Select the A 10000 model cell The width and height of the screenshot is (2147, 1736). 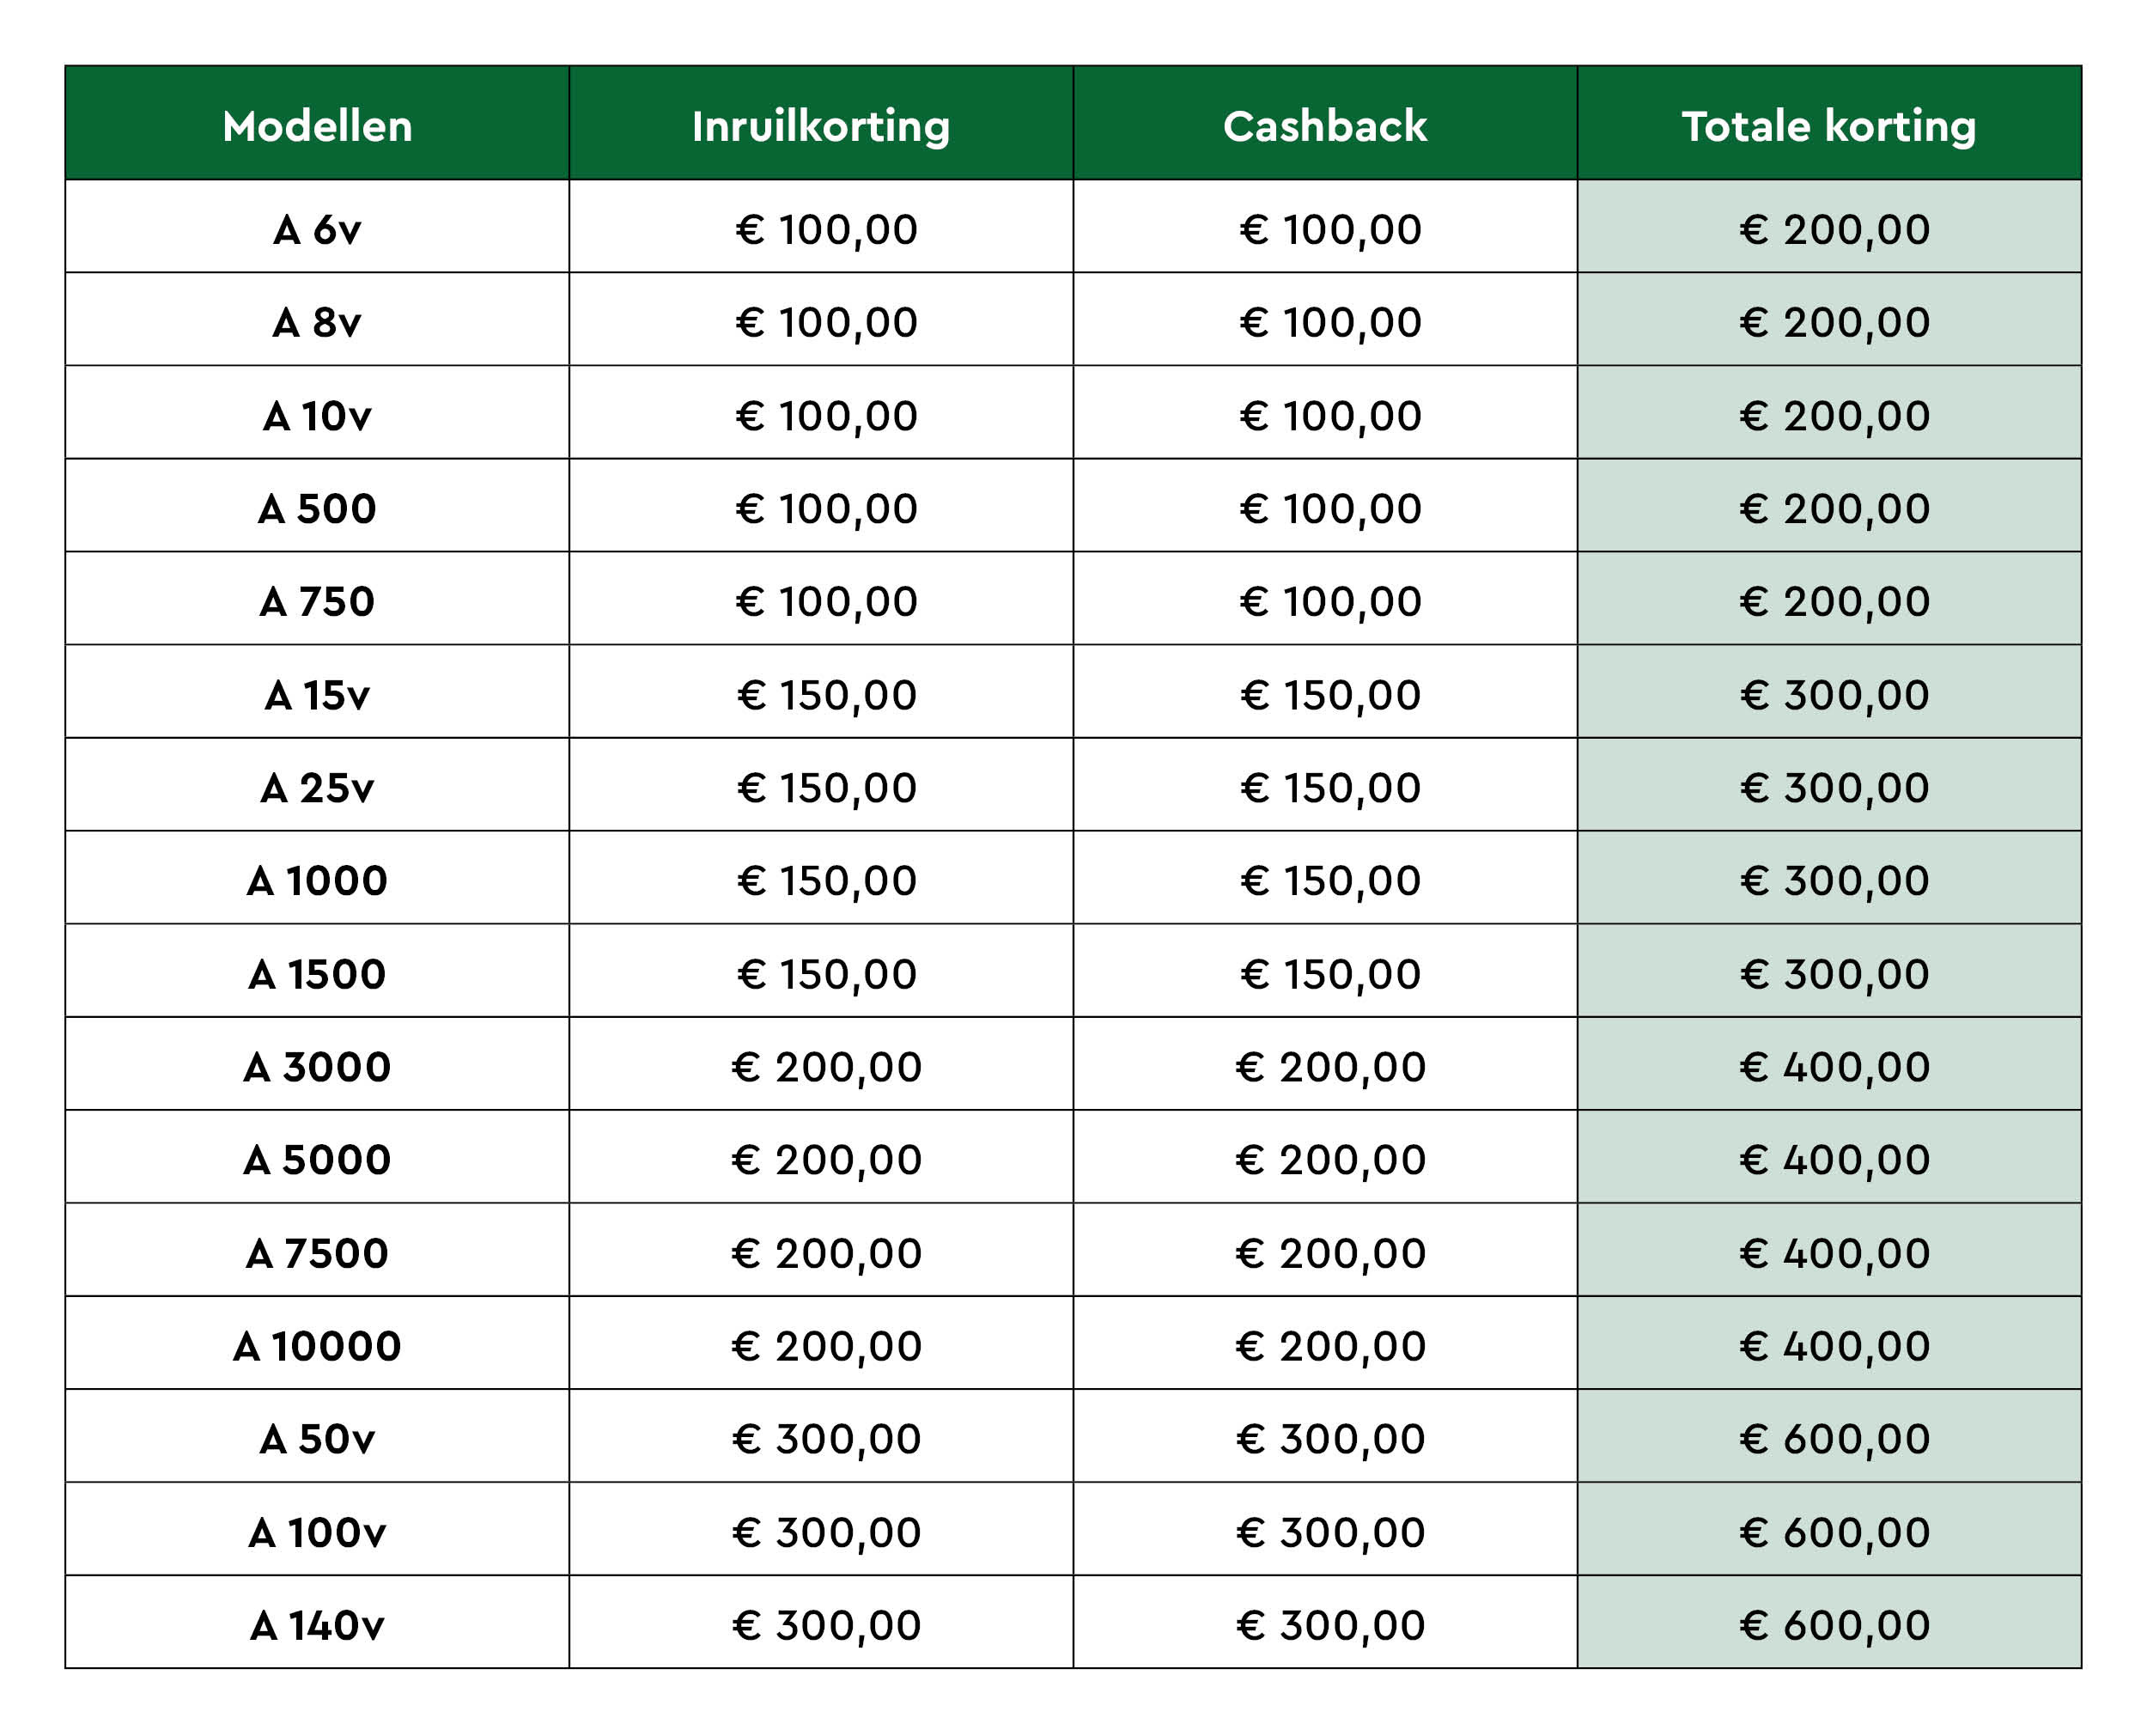click(x=317, y=1346)
